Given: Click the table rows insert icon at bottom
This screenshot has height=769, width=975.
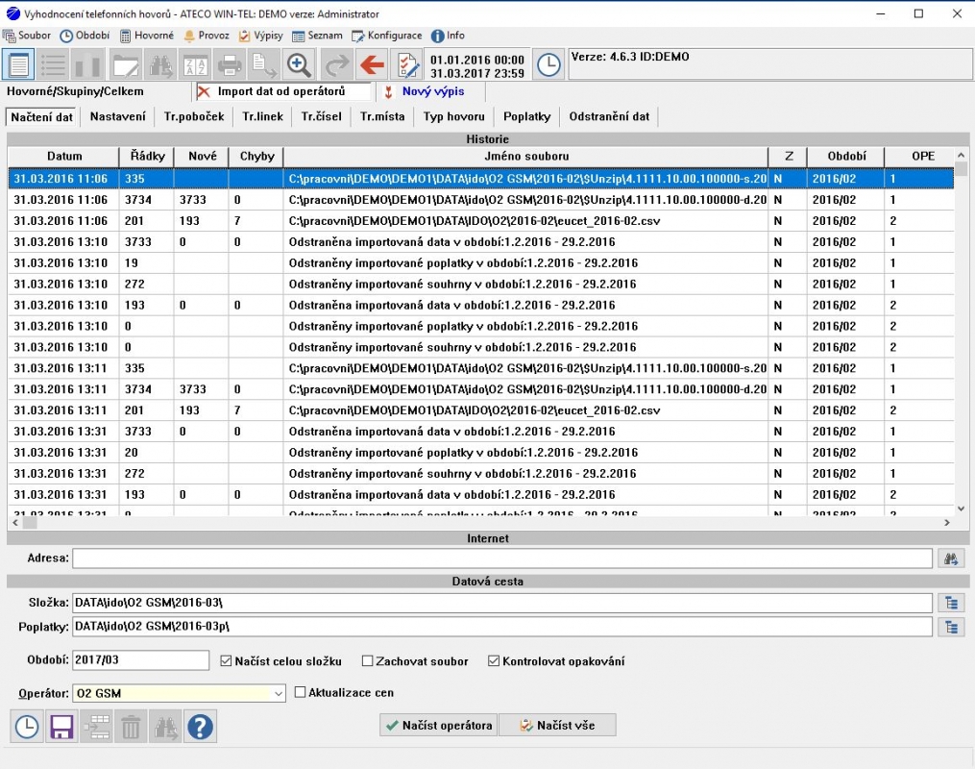Looking at the screenshot, I should click(x=96, y=726).
